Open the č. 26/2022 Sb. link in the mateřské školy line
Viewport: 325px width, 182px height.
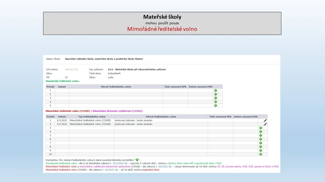pos(110,170)
